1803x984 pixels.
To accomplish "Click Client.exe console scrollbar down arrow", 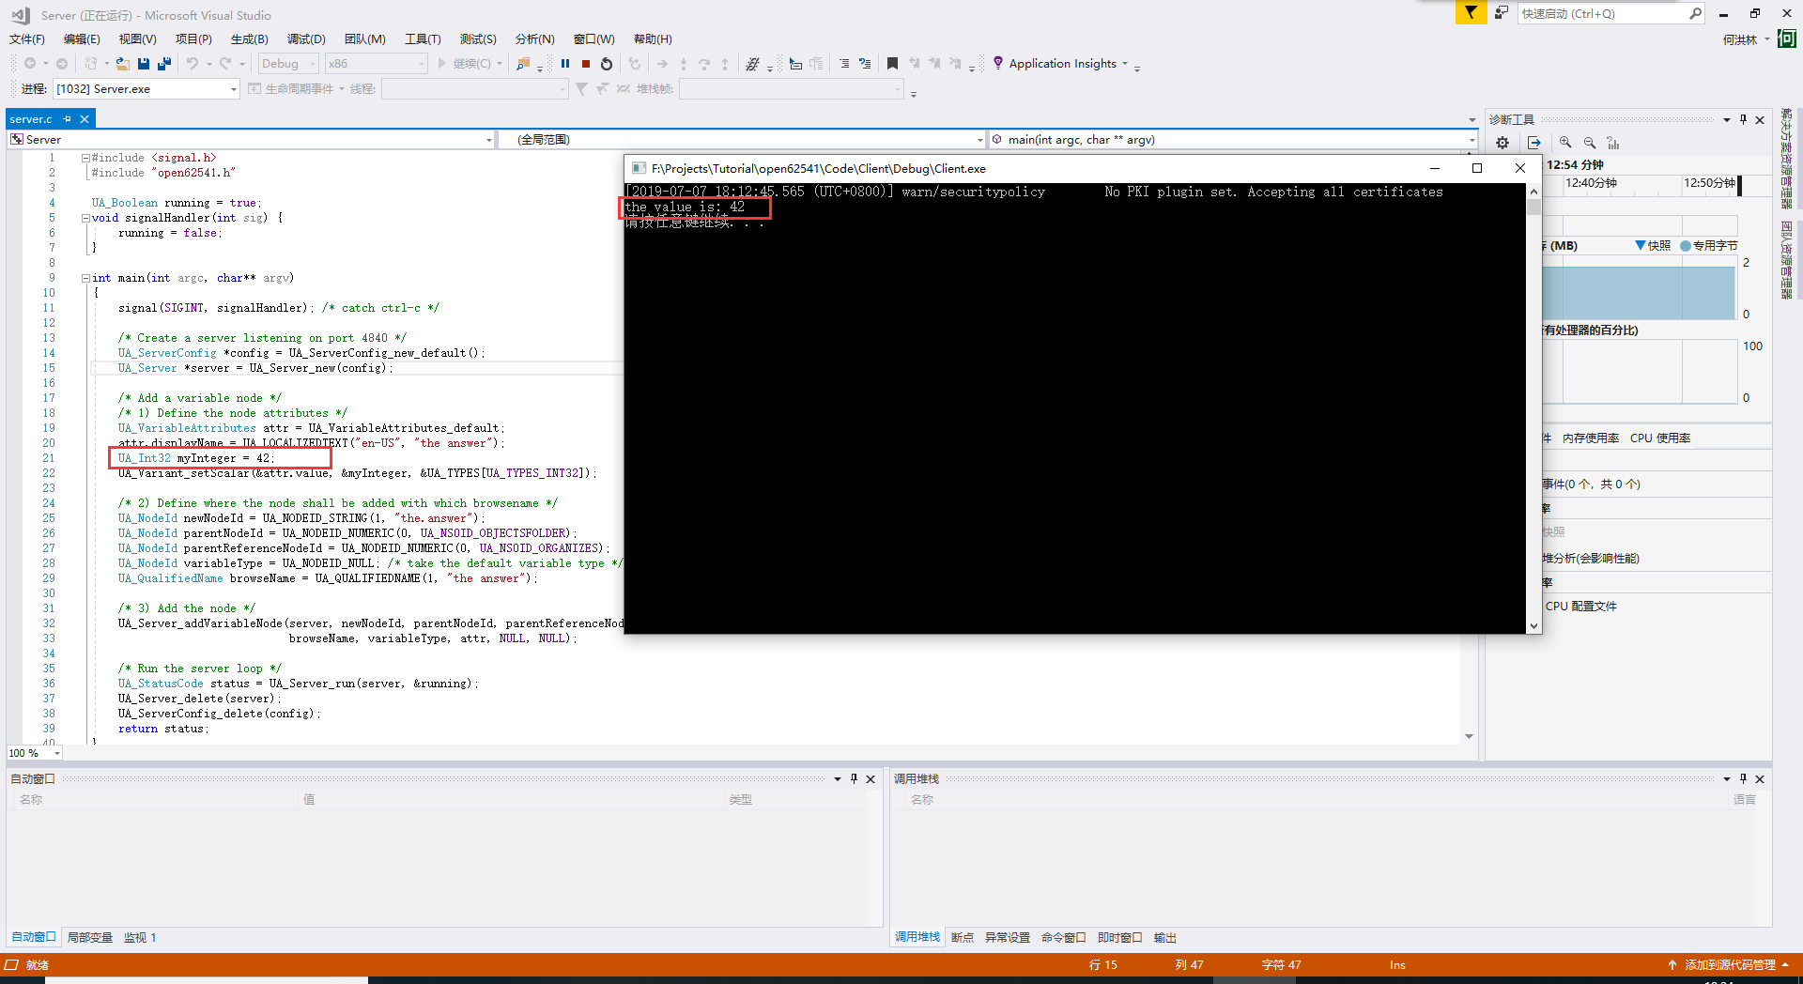I will 1533,626.
